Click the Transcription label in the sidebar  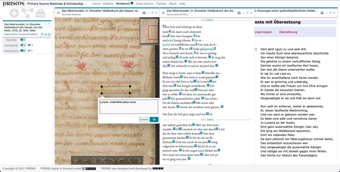[x=11, y=51]
